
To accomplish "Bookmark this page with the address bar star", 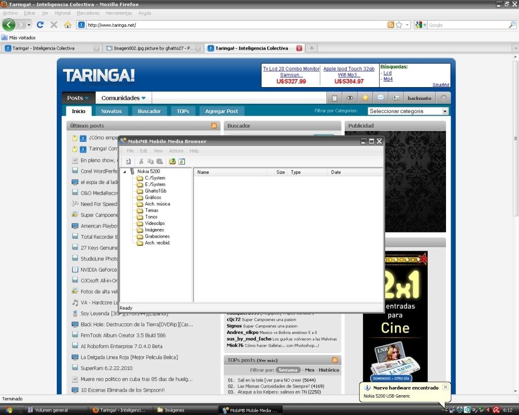I will coord(399,25).
